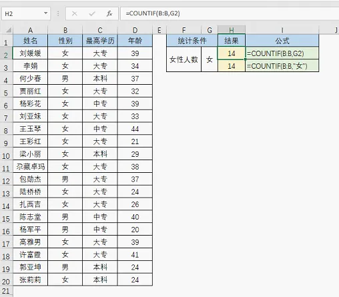Select the cell containing 贾丽红
Viewport: 339px width, 297px height.
pyautogui.click(x=31, y=91)
